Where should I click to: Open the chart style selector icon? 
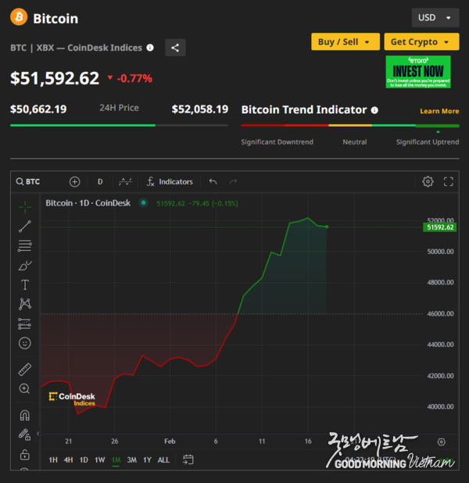(x=125, y=182)
